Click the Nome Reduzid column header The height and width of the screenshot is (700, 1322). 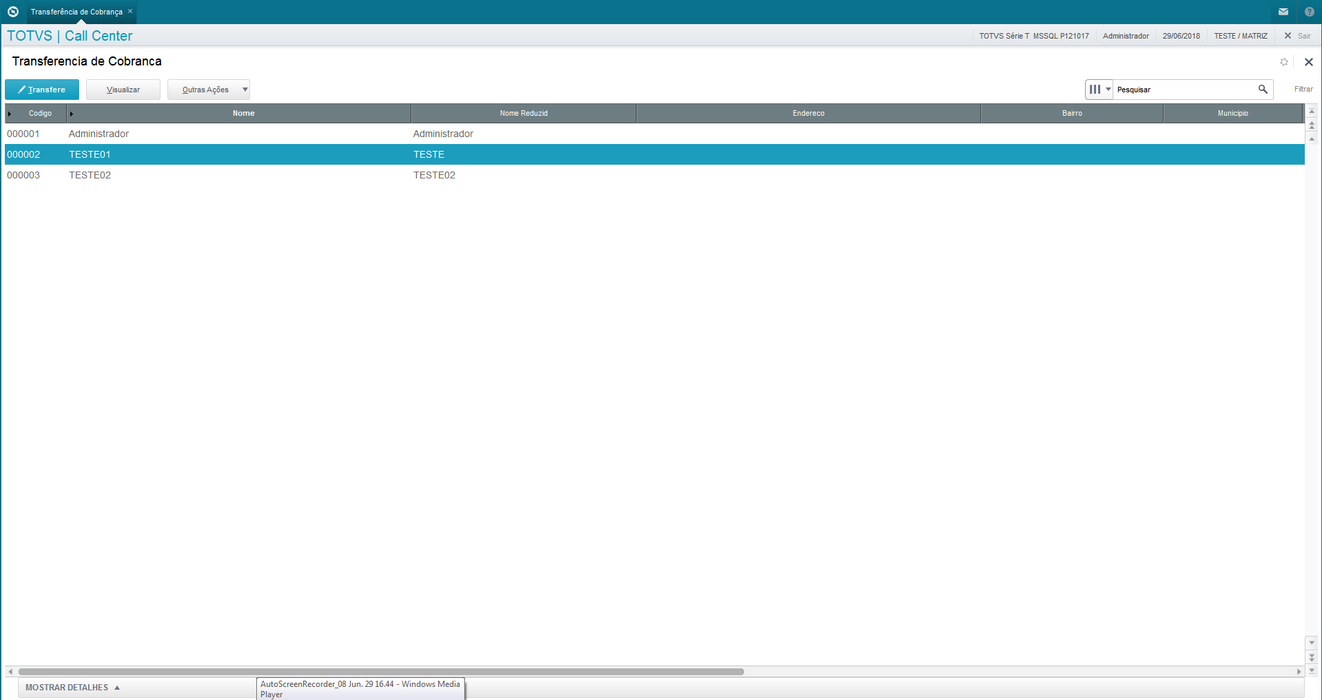[x=524, y=113]
